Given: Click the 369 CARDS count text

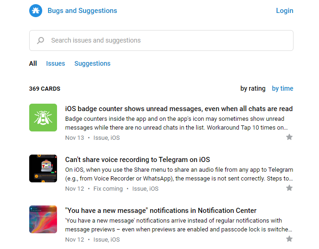Looking at the screenshot, I should pyautogui.click(x=45, y=89).
